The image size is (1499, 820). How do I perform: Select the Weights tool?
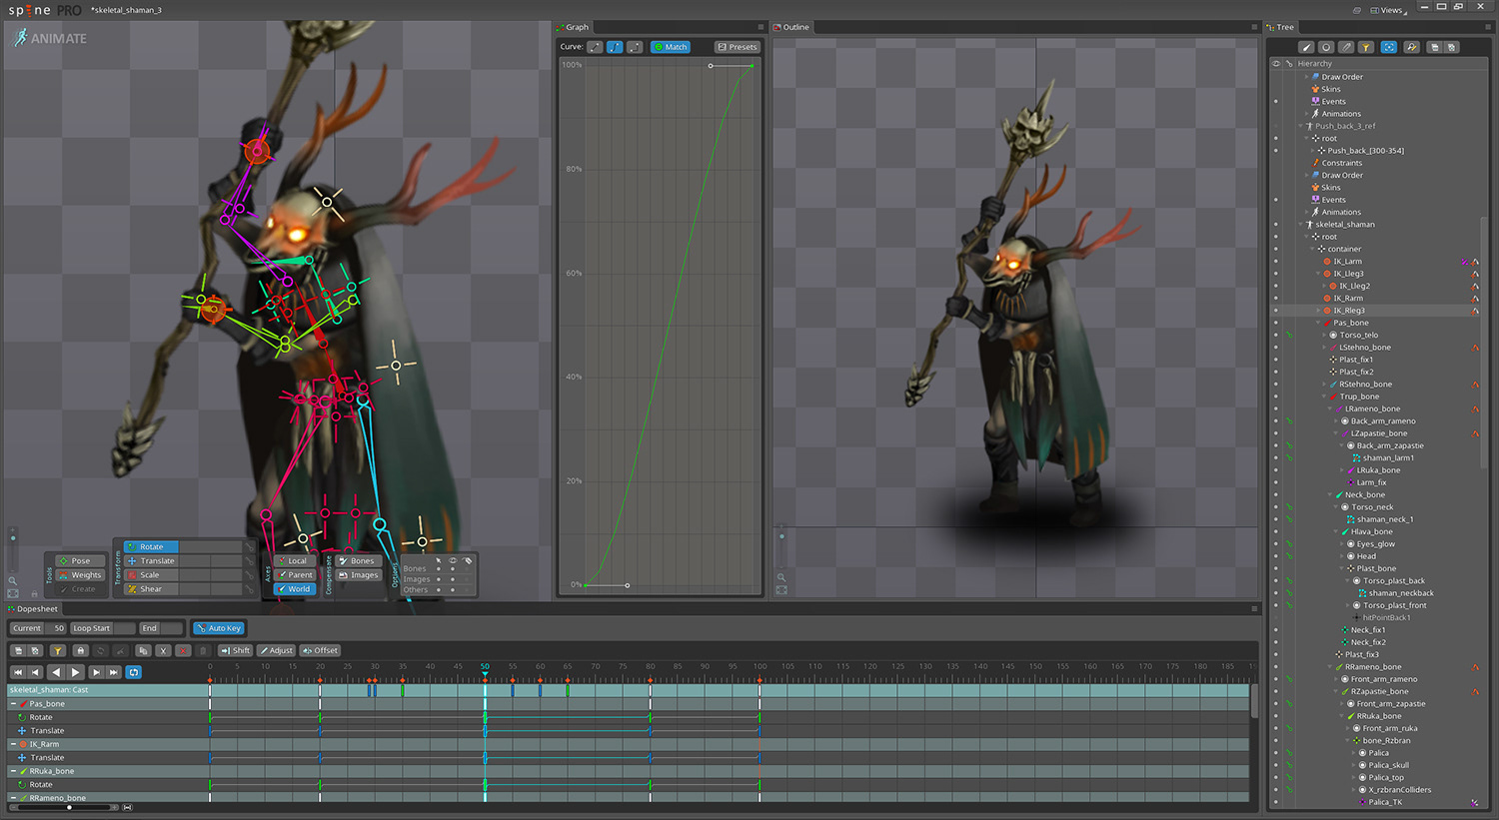[80, 574]
